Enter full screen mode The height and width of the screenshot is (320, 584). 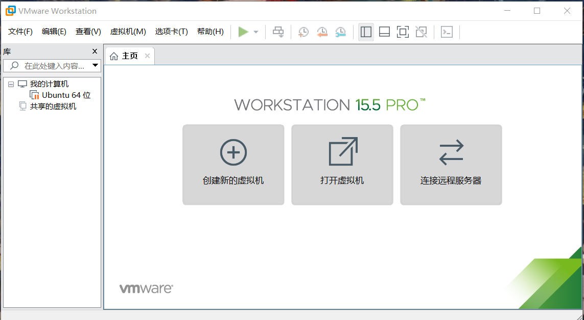coord(403,32)
